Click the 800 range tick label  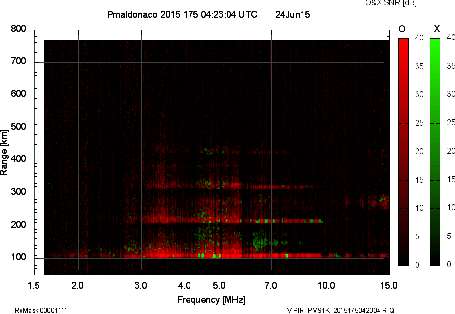[x=19, y=29]
